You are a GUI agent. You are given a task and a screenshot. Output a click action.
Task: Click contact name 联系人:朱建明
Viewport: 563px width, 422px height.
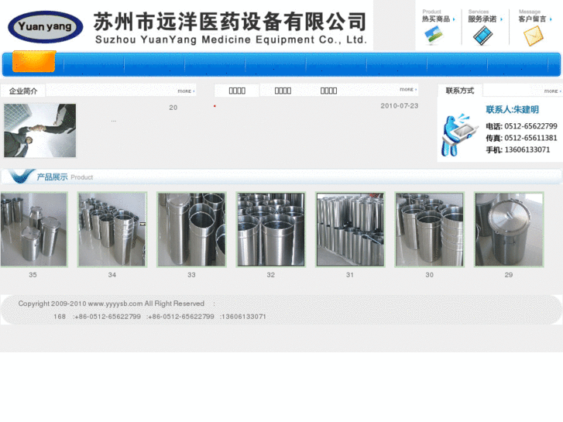point(513,109)
